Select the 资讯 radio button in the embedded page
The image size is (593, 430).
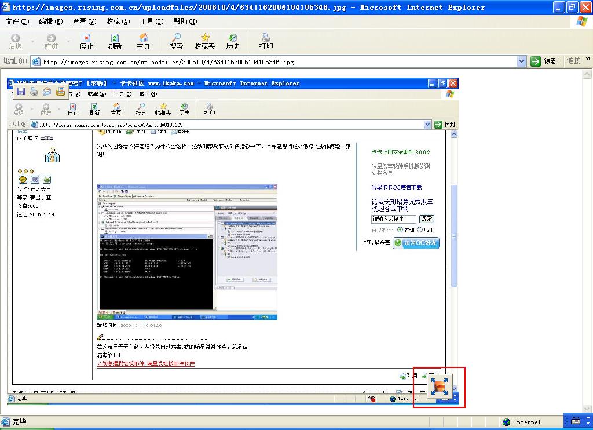pos(400,229)
